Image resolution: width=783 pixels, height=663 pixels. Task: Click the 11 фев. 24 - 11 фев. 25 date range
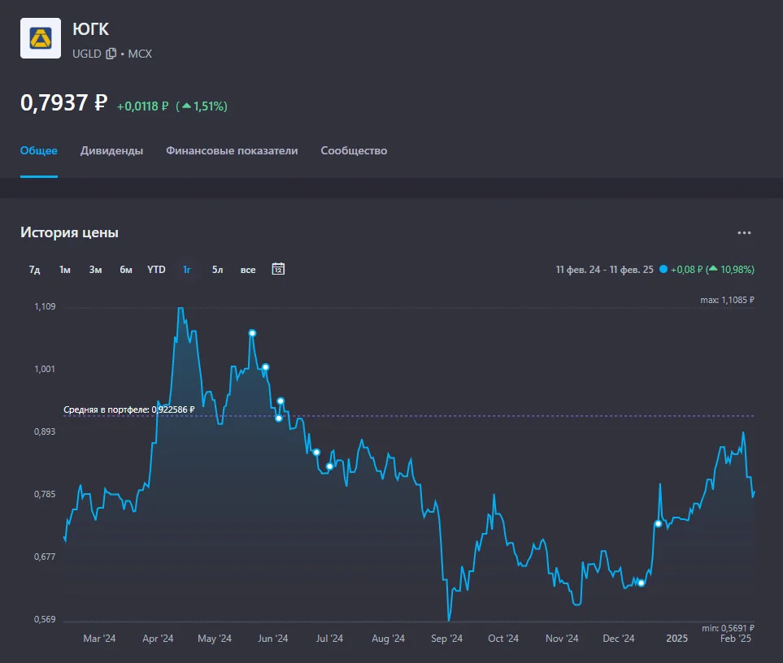pyautogui.click(x=604, y=270)
